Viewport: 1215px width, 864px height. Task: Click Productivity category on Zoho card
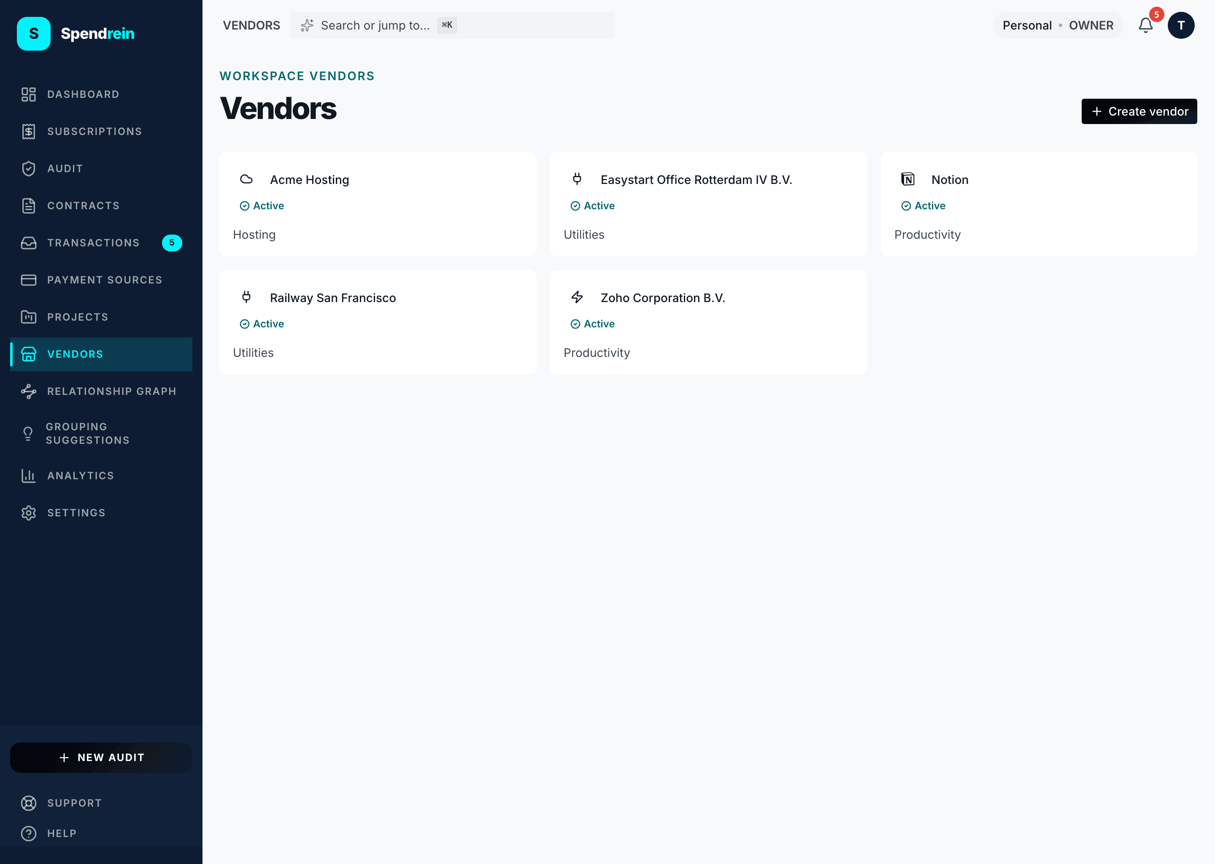point(597,353)
